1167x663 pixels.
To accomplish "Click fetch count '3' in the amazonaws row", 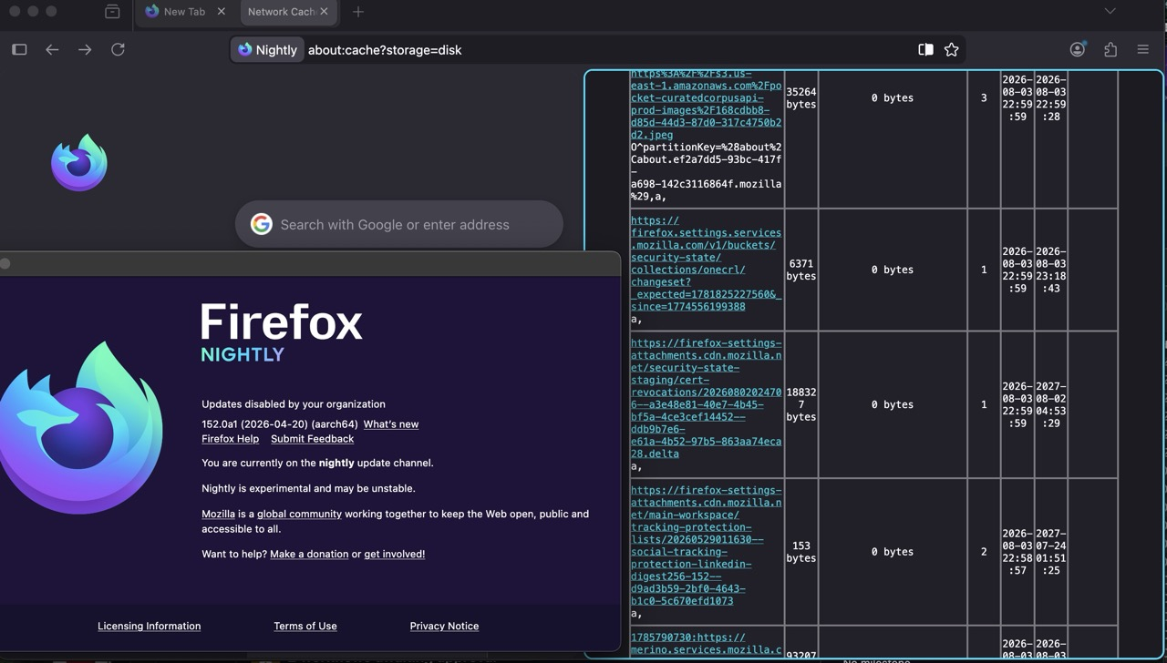I will pyautogui.click(x=984, y=97).
